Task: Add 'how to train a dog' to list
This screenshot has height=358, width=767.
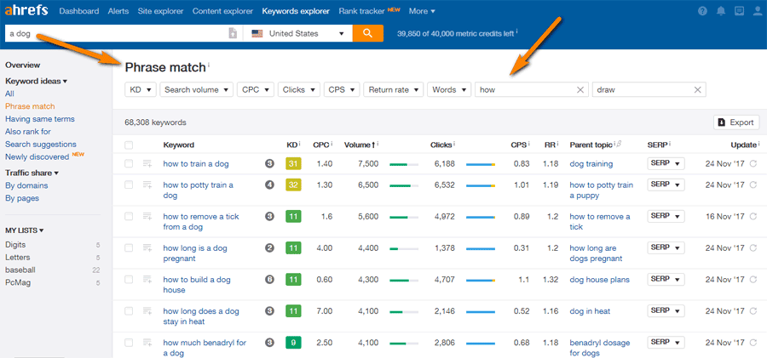Action: pyautogui.click(x=147, y=163)
